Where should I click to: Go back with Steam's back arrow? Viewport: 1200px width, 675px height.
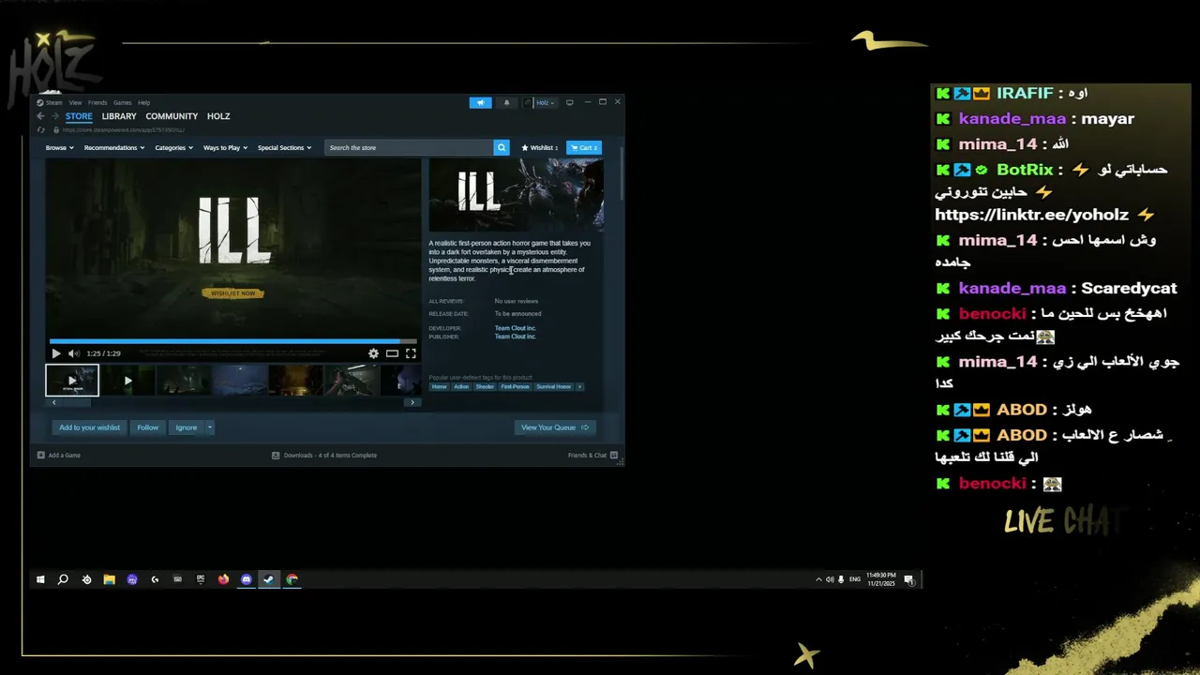tap(40, 116)
